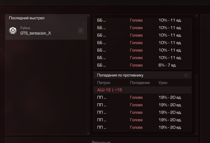Select the GTS_tentacion_X player entry
The image size is (210, 143).
[46, 31]
